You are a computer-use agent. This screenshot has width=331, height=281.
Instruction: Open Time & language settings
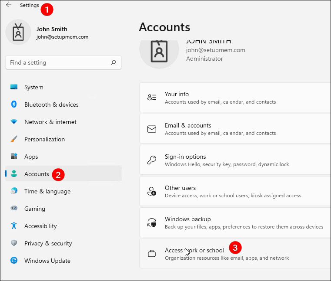click(64, 191)
